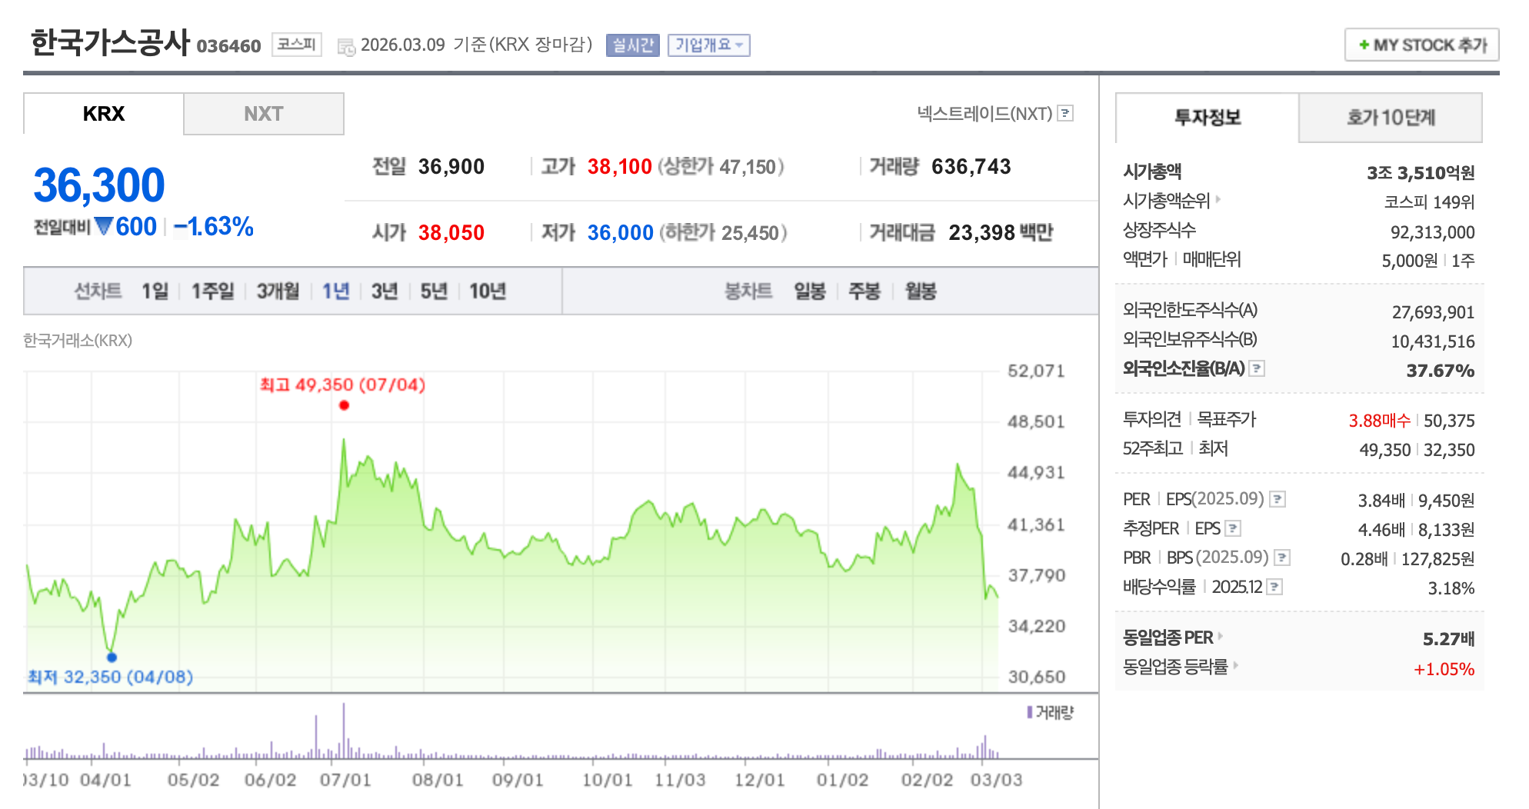Image resolution: width=1529 pixels, height=809 pixels.
Task: Click the 외국인소진율 value 37.67%
Action: point(1440,370)
